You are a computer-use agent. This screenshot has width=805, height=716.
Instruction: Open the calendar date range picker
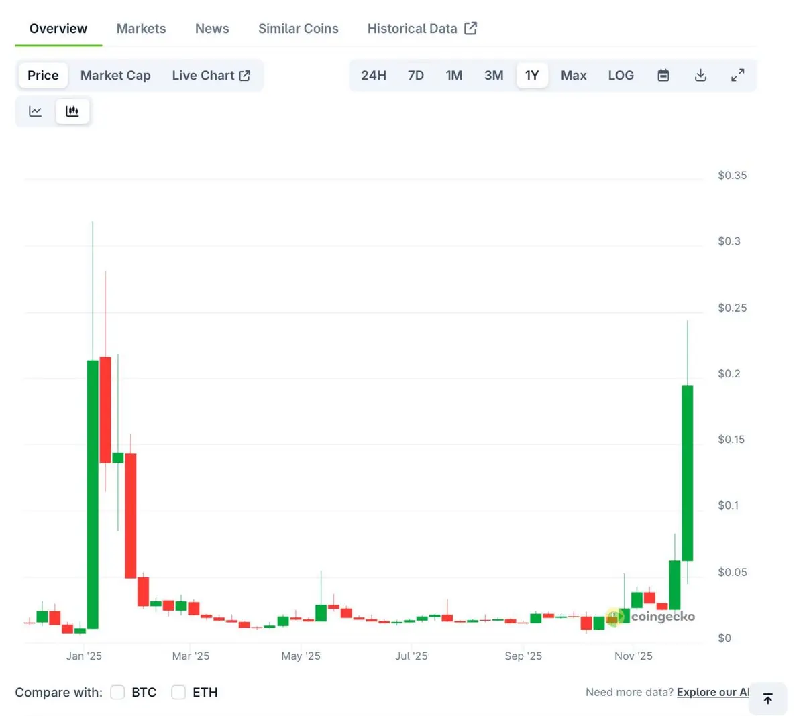[663, 75]
